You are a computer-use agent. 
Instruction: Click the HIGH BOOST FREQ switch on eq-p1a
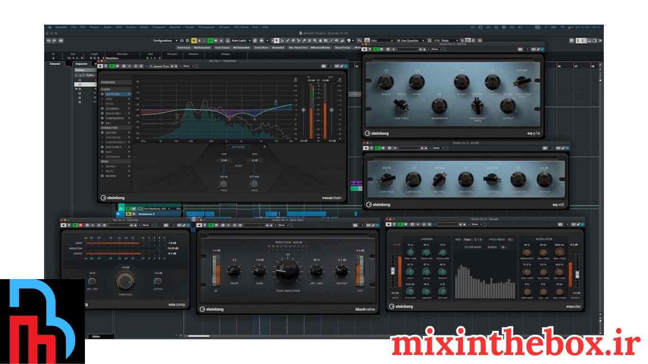click(477, 106)
